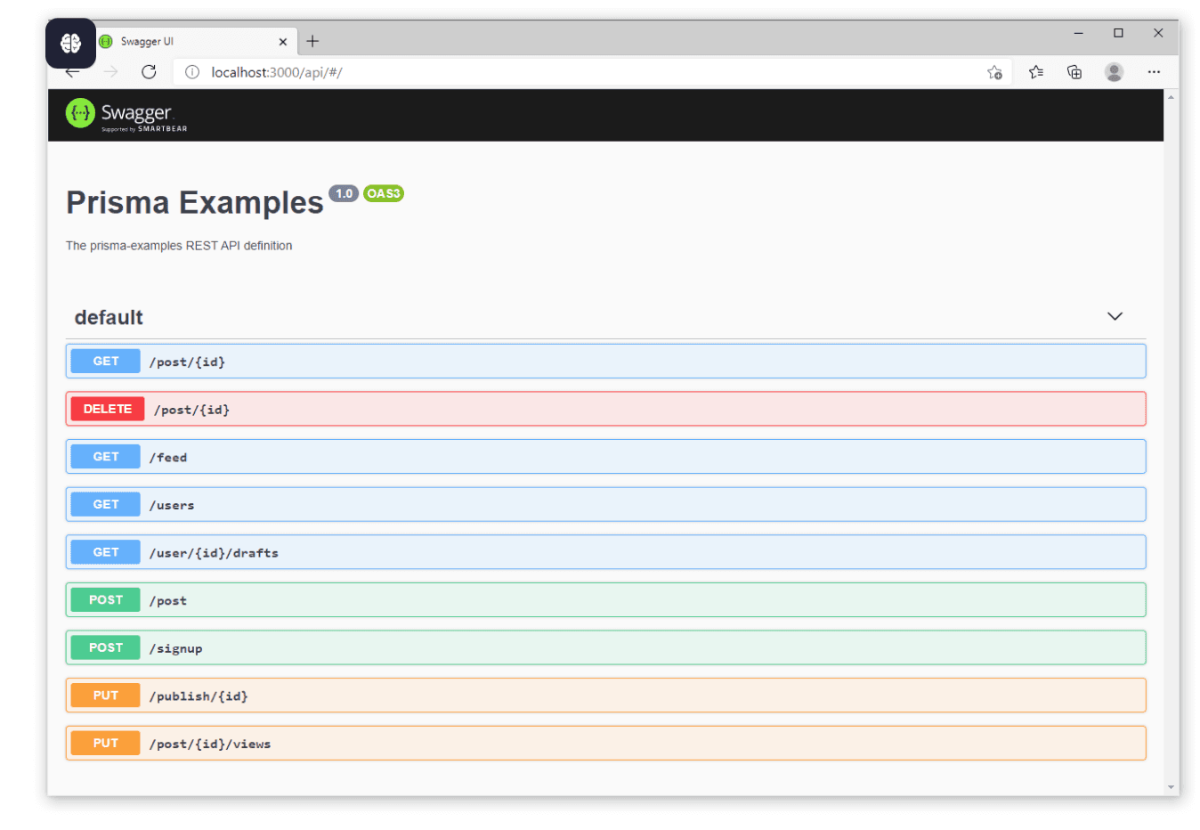Open the browser settings menu with ellipsis
This screenshot has height=830, width=1200.
(x=1154, y=72)
